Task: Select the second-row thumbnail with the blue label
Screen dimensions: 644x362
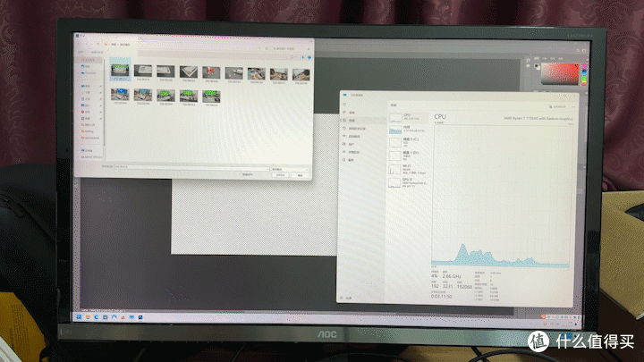Action: point(120,95)
